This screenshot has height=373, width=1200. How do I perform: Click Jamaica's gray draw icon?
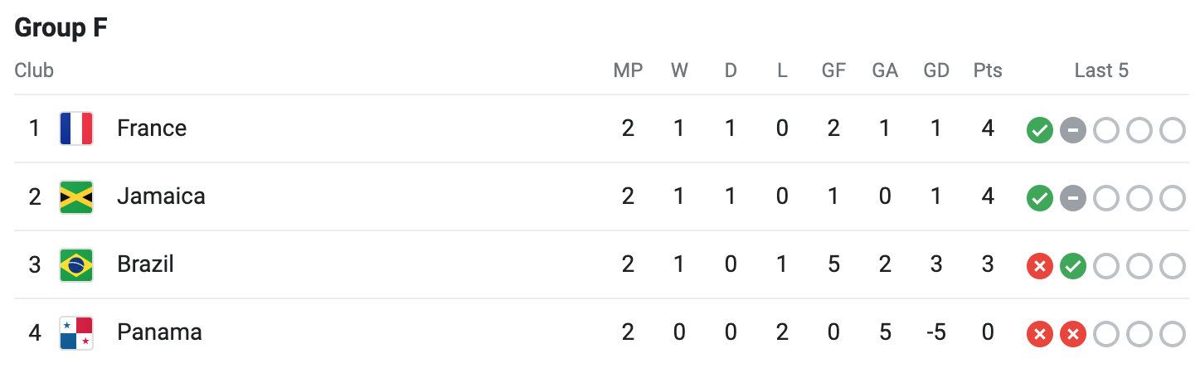tap(1072, 198)
